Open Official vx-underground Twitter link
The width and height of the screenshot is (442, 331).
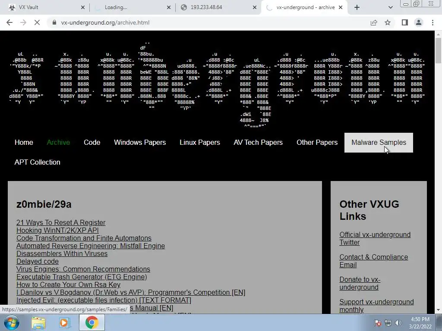tap(375, 238)
